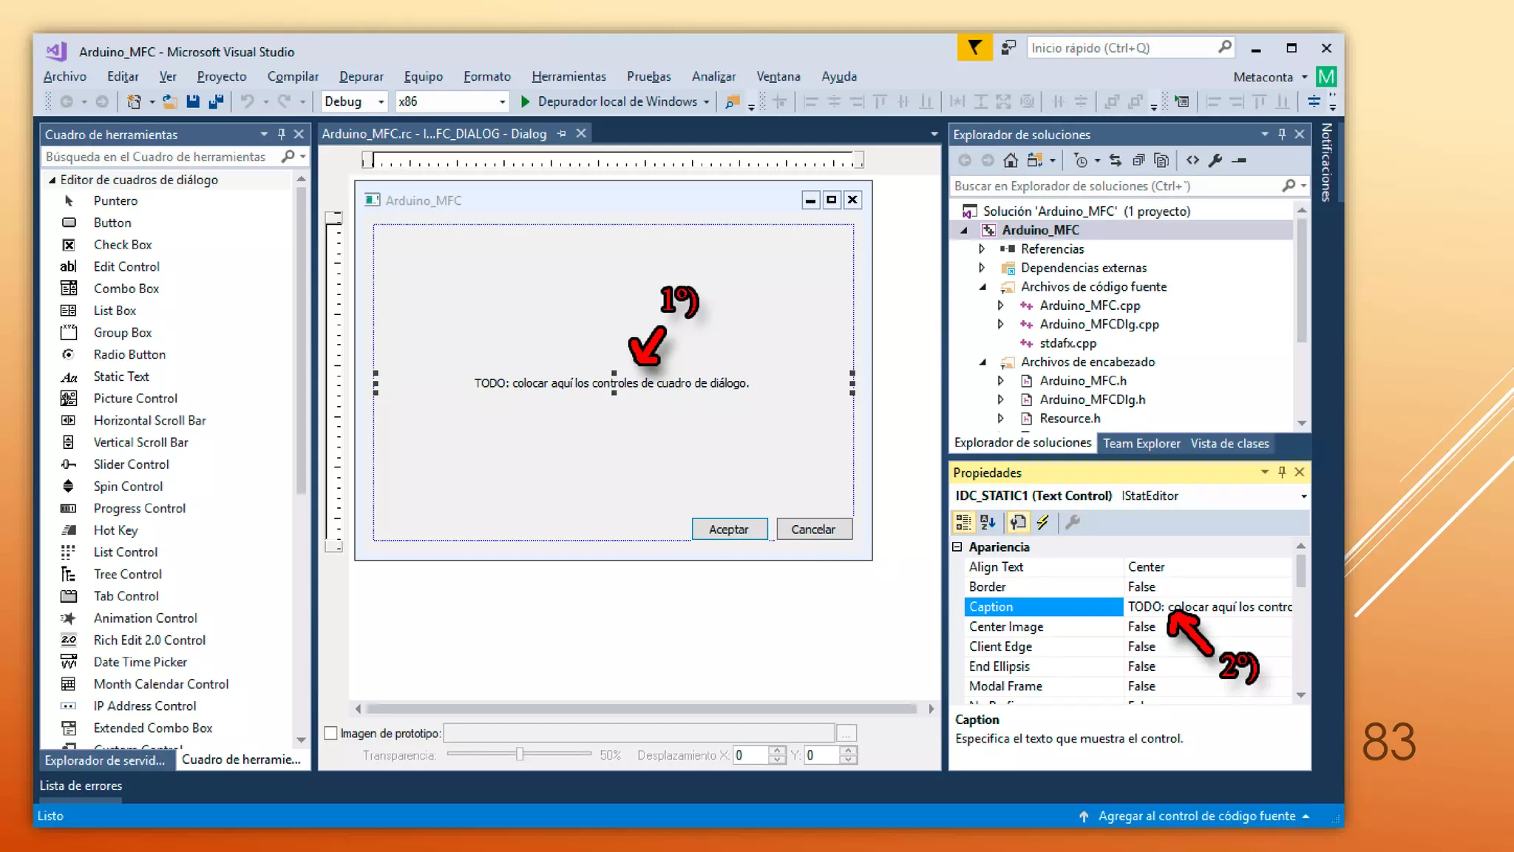1514x852 pixels.
Task: Pin the Explorador de soluciones panel
Action: 1282,134
